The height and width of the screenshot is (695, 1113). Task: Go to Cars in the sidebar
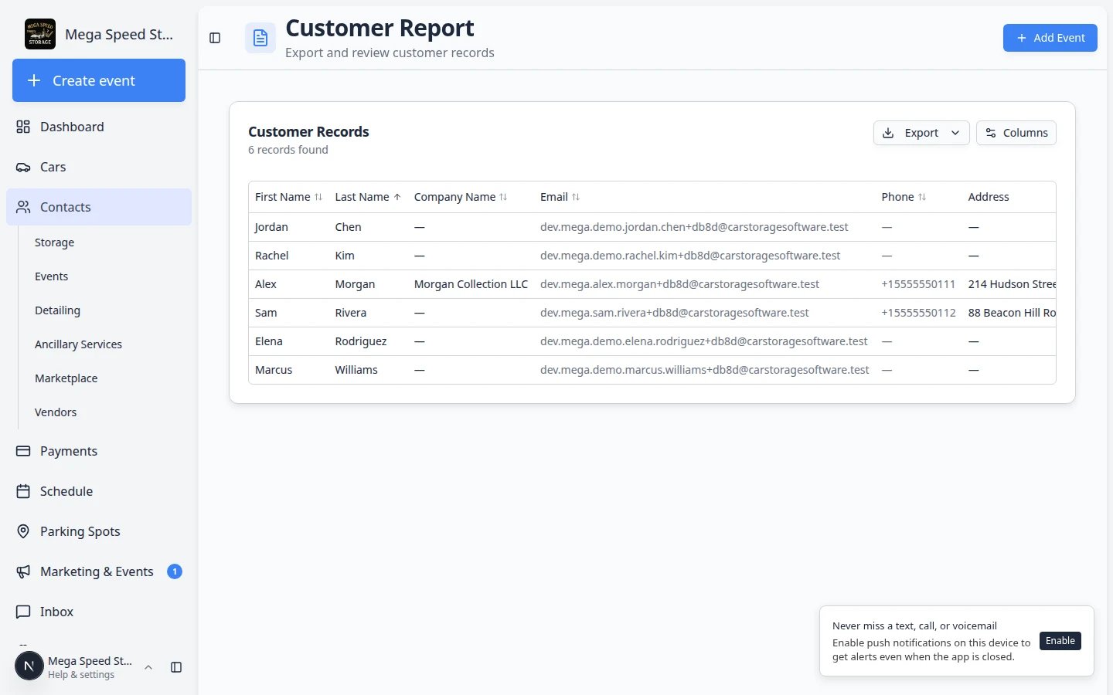(x=99, y=167)
